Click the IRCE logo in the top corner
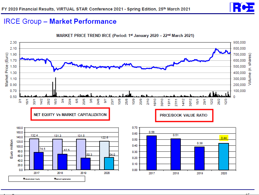The width and height of the screenshot is (259, 195). (x=242, y=8)
